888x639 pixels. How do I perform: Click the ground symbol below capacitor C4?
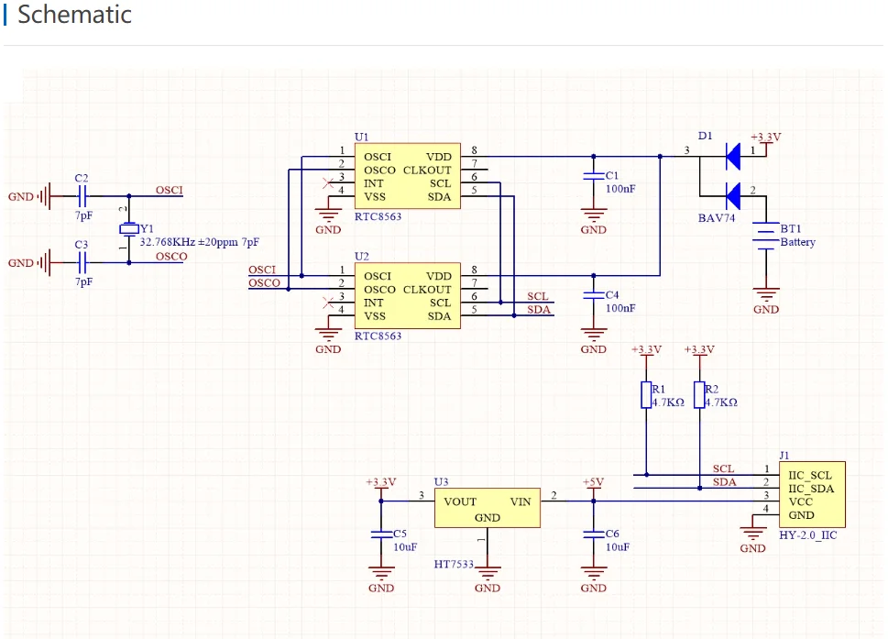pos(594,335)
